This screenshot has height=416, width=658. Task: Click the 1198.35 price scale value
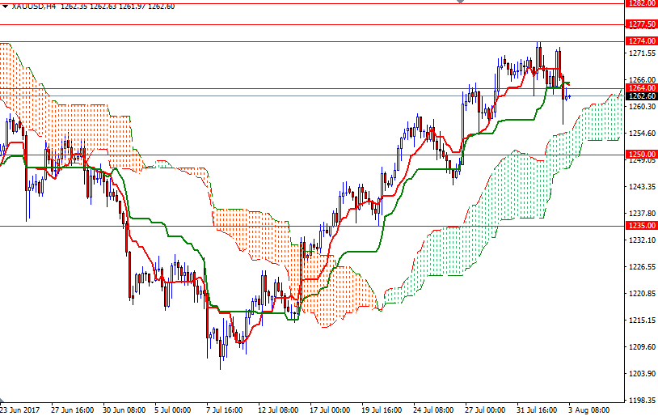(x=640, y=400)
